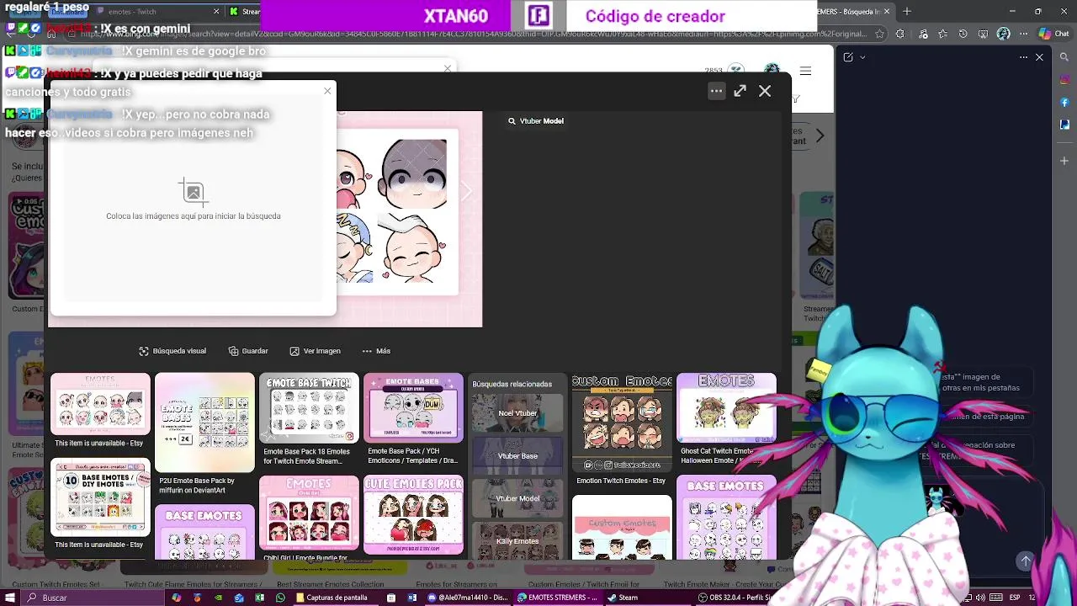
Task: Open the Kally Emotes related search
Action: 517,540
